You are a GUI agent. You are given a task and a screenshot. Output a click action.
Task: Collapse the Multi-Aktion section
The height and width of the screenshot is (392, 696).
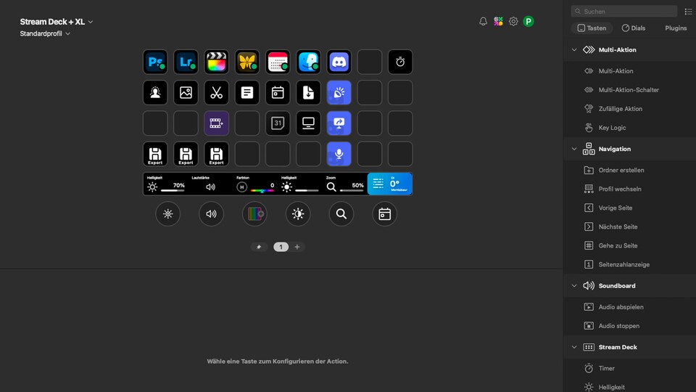coord(574,50)
